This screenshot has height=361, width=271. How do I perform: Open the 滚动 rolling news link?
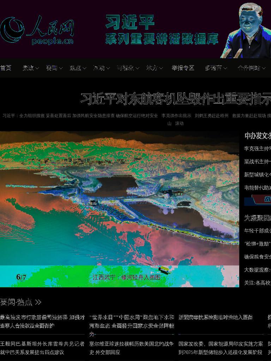pyautogui.click(x=179, y=123)
